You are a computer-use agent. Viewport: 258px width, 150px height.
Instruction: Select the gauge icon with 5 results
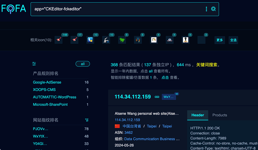click(138, 40)
